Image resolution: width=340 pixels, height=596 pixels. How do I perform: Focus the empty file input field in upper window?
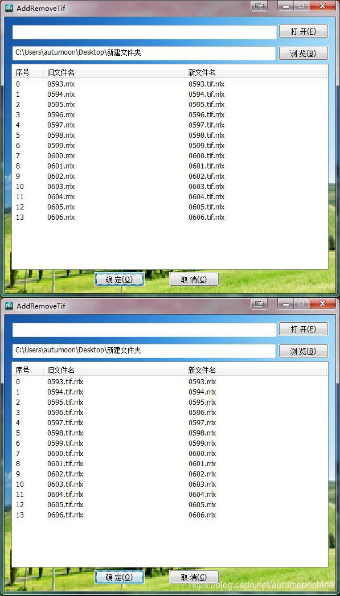click(144, 32)
